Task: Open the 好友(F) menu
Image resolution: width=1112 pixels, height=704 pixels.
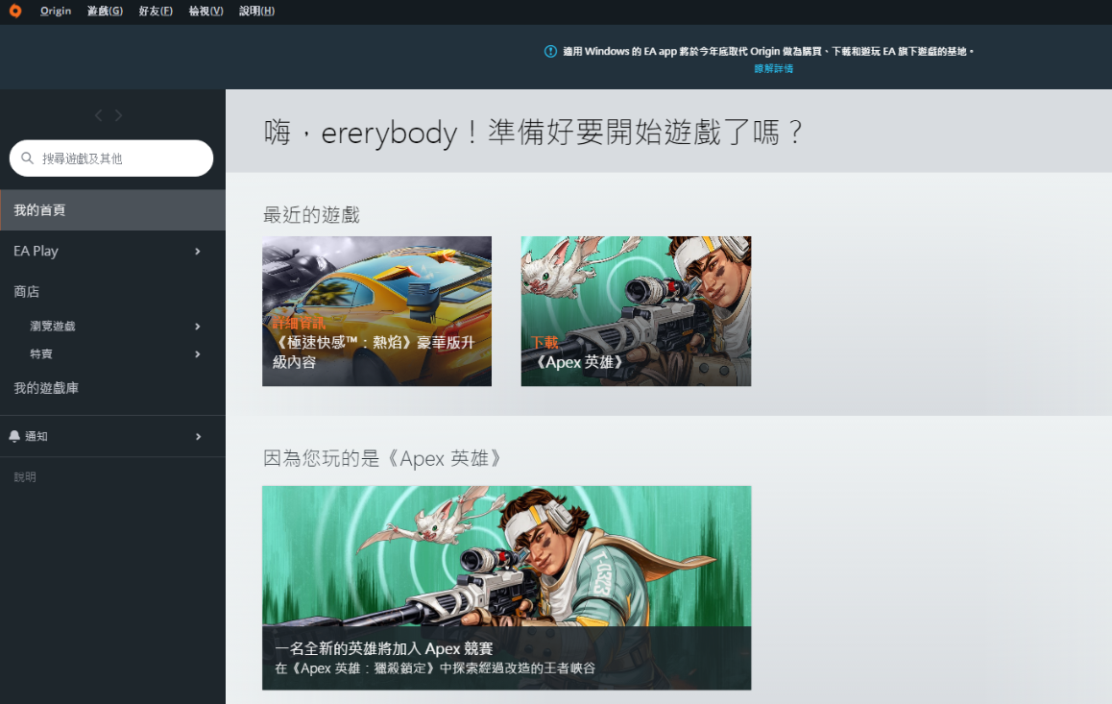Action: pos(155,11)
